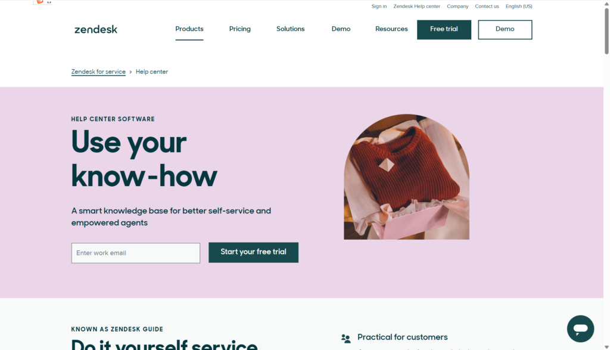Open the chat widget bubble icon
Screen dimensions: 610x350
580,329
